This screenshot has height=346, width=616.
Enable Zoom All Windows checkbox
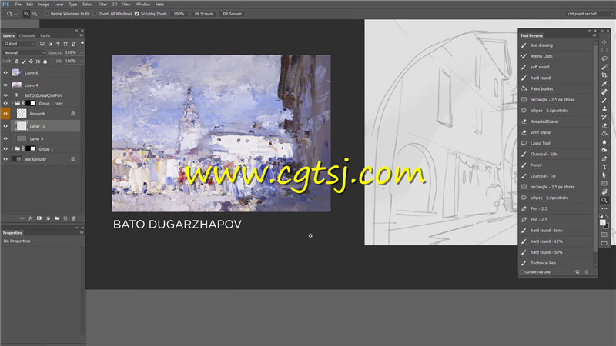click(x=95, y=14)
